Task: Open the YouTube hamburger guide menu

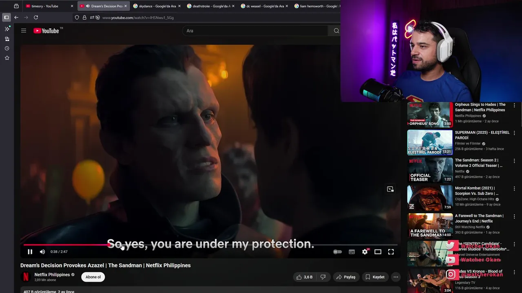Action: (x=24, y=31)
